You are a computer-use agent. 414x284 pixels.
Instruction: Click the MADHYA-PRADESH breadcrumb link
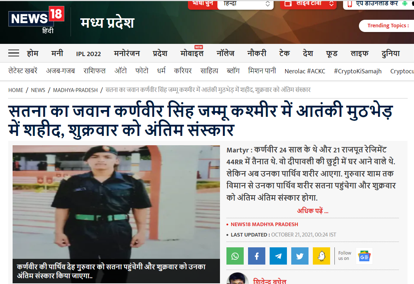(x=75, y=90)
